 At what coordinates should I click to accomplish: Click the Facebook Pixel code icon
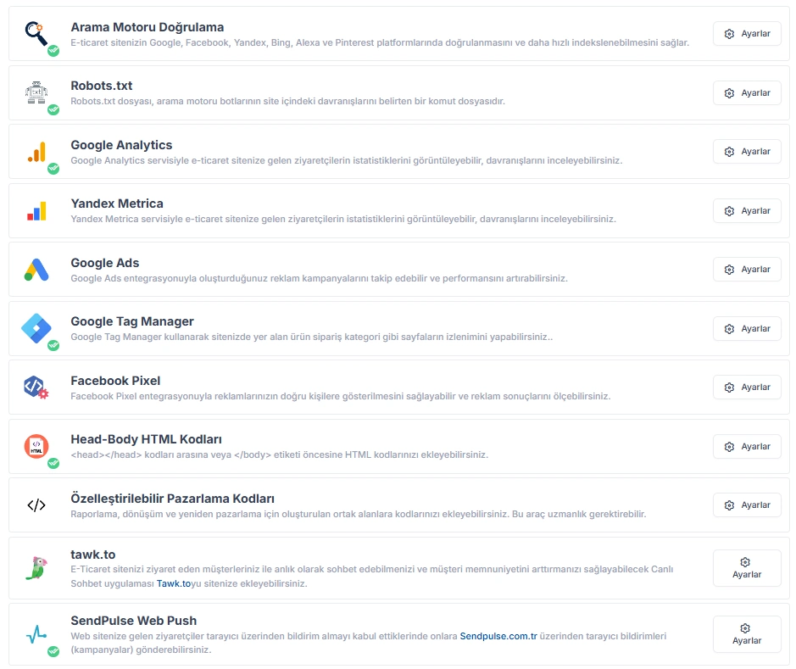36,387
